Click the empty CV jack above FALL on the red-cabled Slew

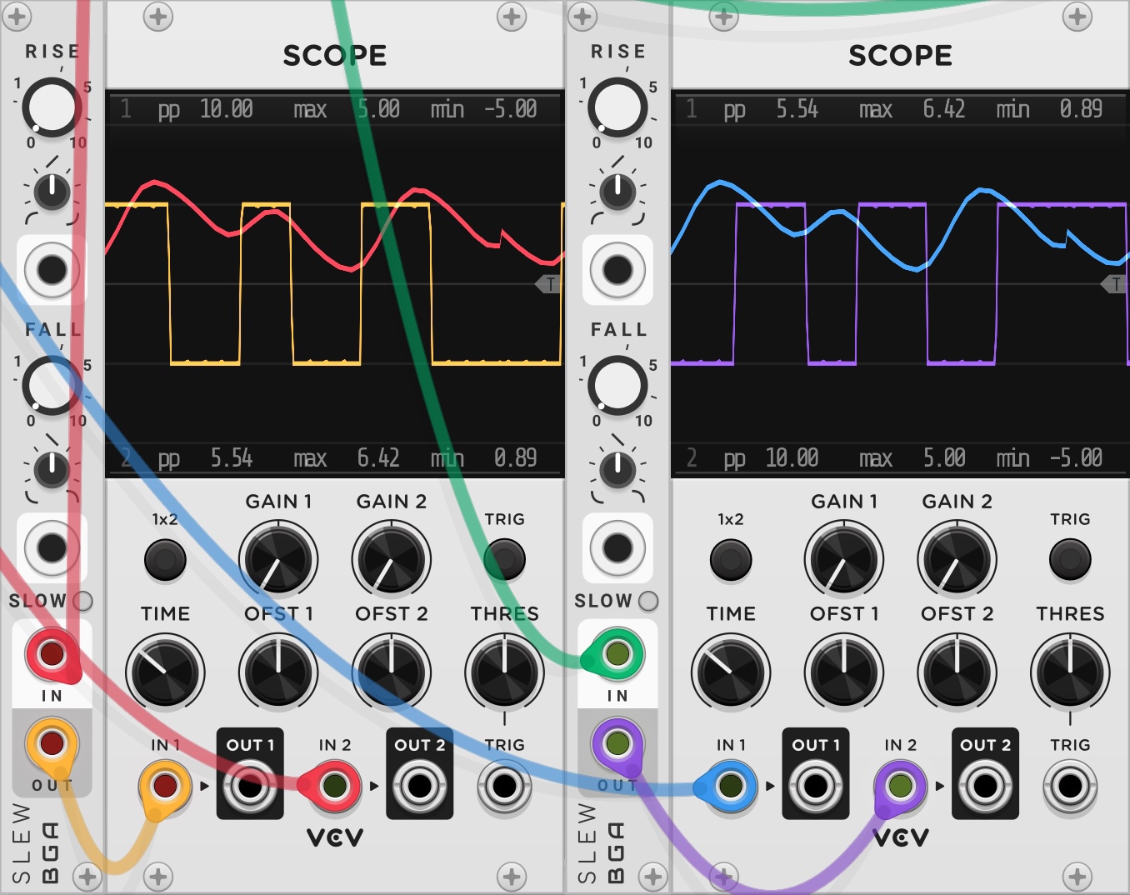[51, 270]
